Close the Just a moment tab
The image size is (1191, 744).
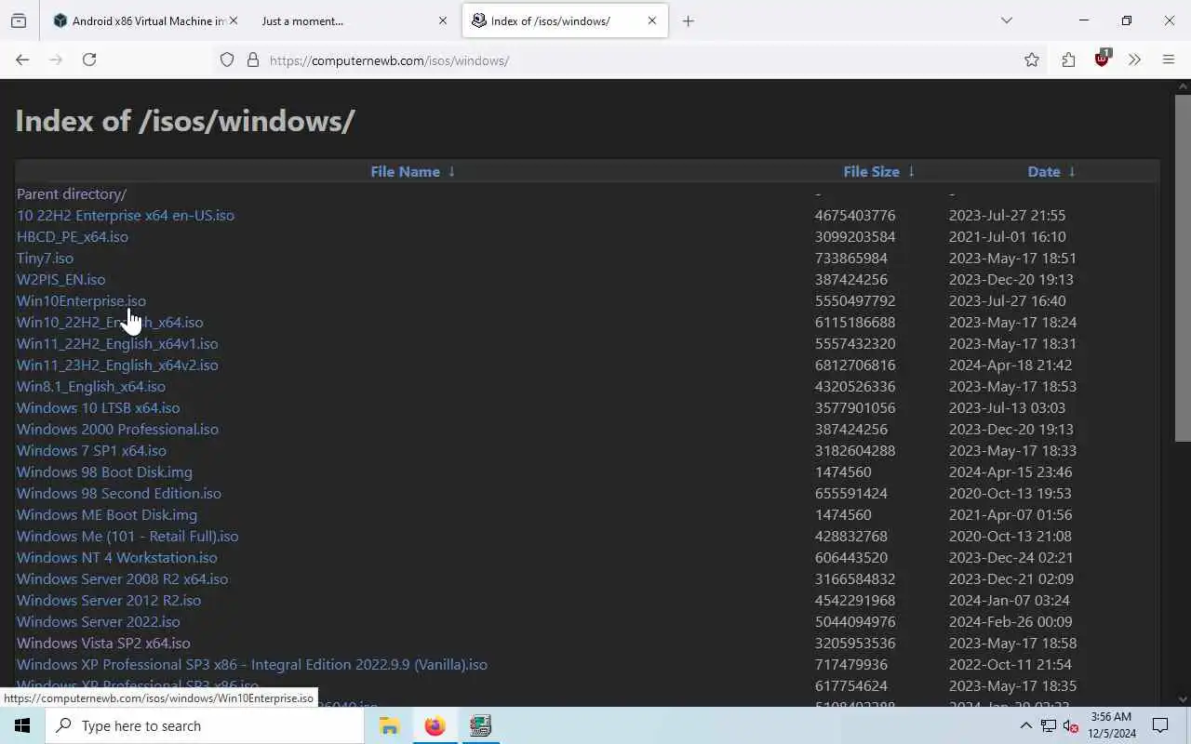(x=443, y=20)
